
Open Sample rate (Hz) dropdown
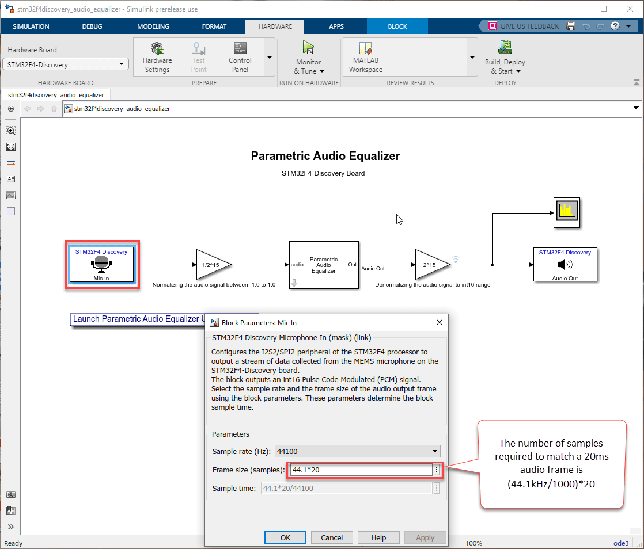click(357, 451)
